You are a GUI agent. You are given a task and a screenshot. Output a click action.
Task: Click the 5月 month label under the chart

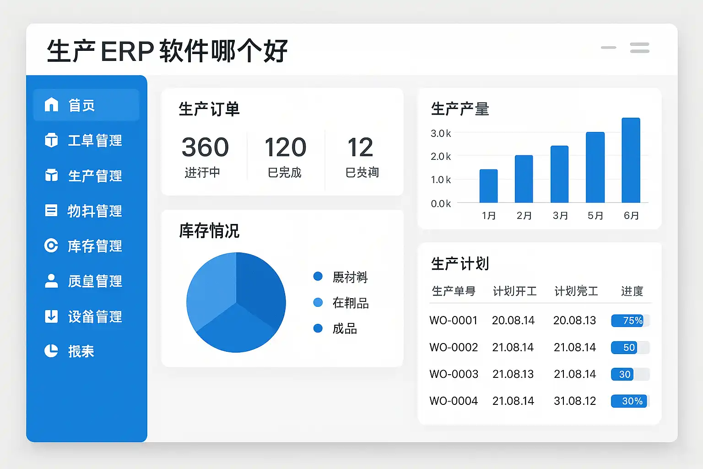point(595,215)
